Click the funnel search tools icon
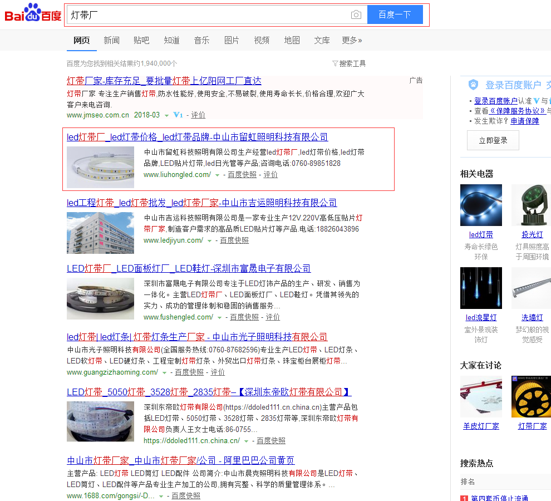Viewport: 551px width, 501px height. 335,63
